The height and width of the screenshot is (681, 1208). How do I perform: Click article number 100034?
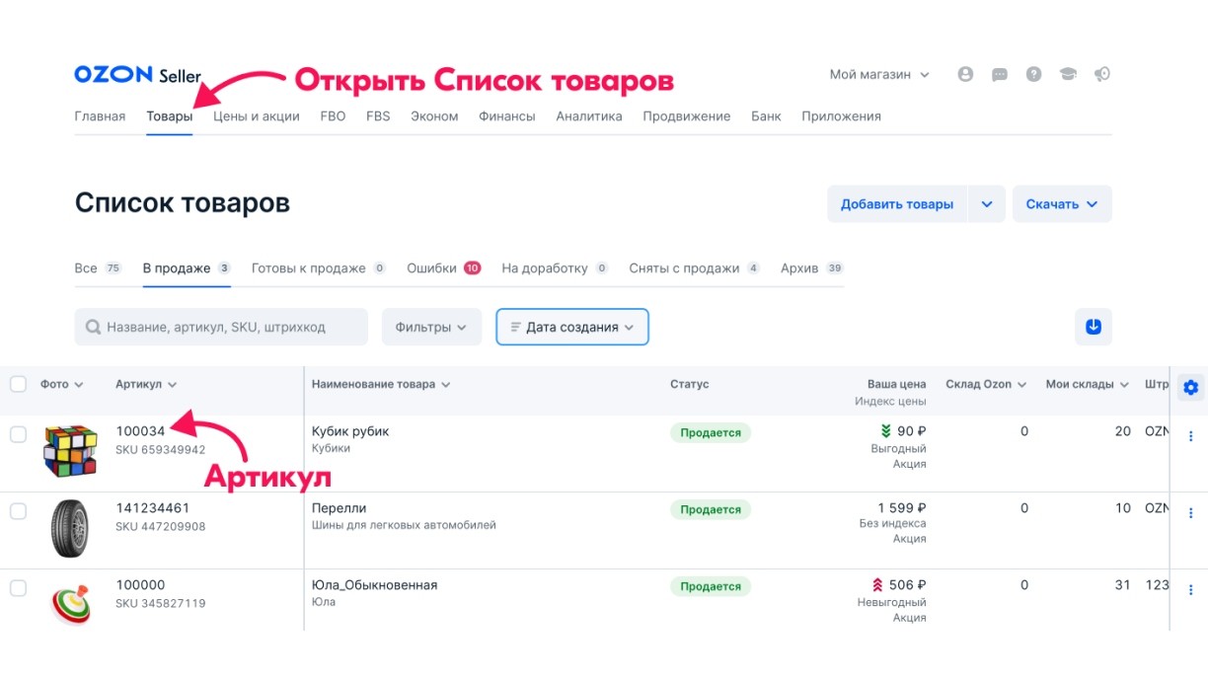140,431
